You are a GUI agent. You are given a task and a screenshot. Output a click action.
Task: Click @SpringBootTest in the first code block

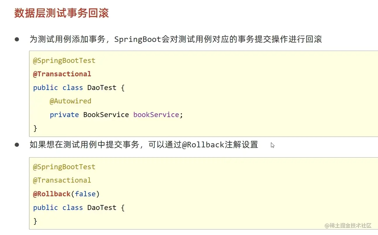pyautogui.click(x=64, y=61)
